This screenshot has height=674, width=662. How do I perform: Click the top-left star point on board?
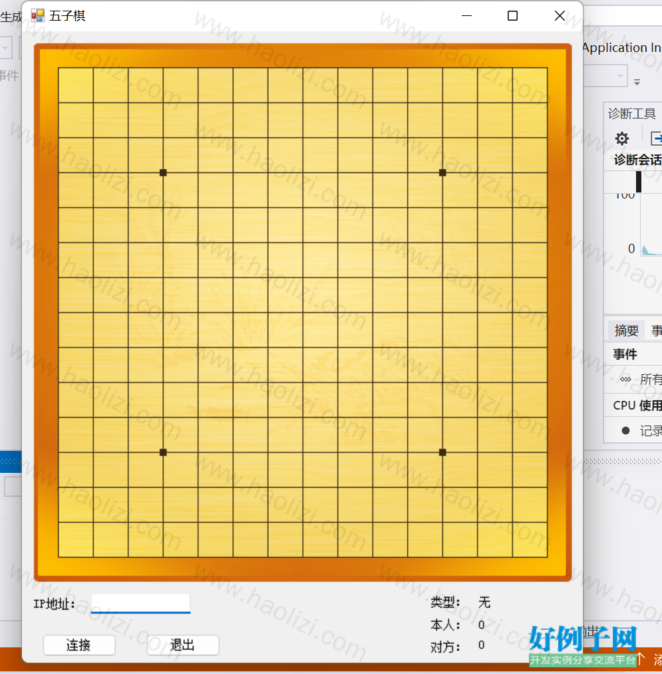point(163,172)
